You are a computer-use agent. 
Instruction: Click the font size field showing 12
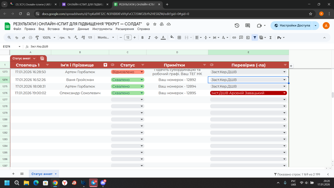(x=128, y=38)
